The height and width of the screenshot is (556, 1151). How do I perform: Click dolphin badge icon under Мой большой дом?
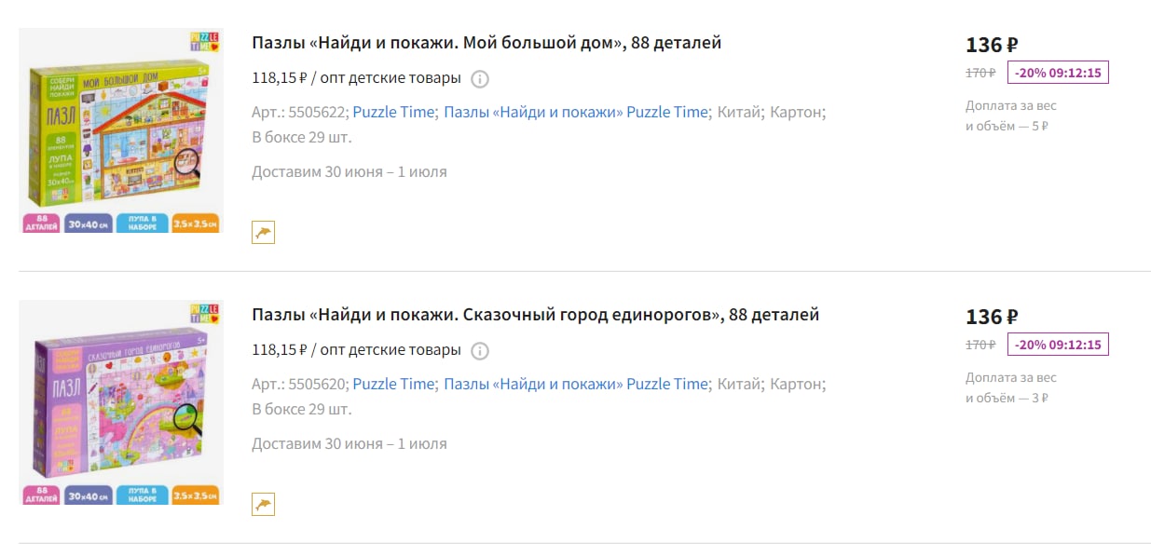point(264,232)
